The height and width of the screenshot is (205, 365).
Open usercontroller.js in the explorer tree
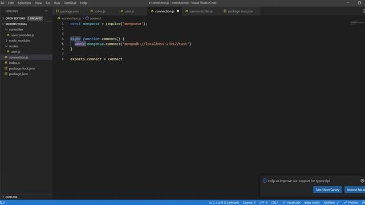click(x=22, y=35)
